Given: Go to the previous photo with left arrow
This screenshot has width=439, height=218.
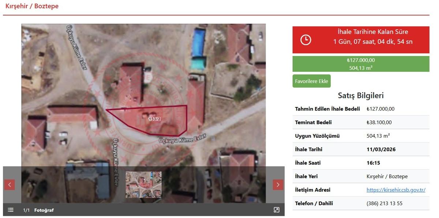Looking at the screenshot, I should tap(10, 185).
